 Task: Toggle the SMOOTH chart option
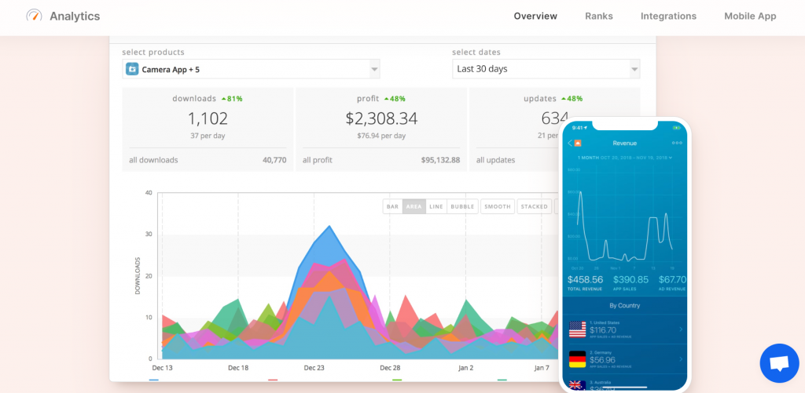[497, 206]
